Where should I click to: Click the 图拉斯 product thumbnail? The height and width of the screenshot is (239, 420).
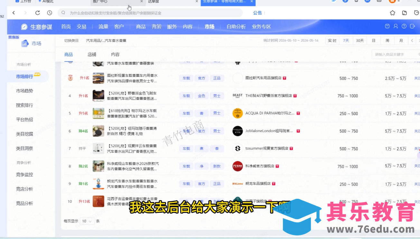(98, 78)
